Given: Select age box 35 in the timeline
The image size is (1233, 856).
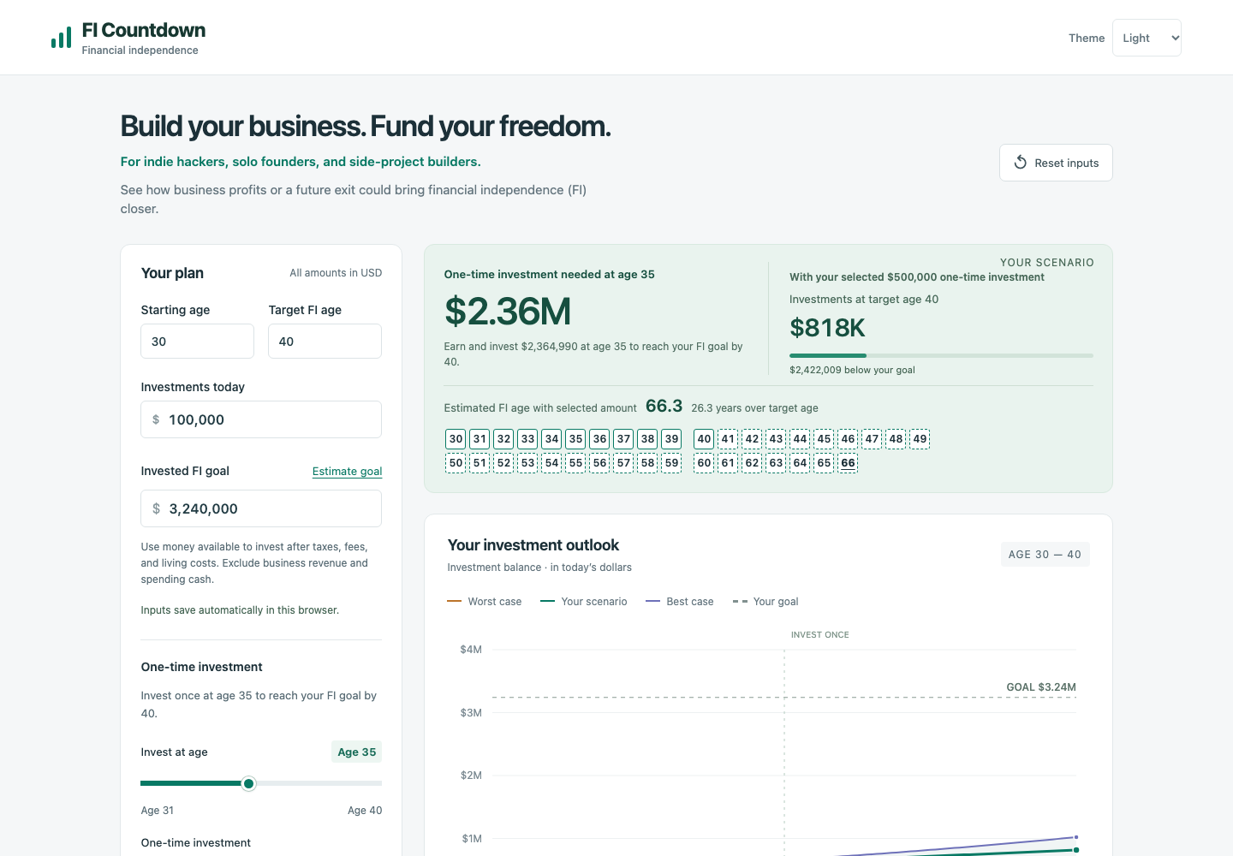Looking at the screenshot, I should point(575,439).
